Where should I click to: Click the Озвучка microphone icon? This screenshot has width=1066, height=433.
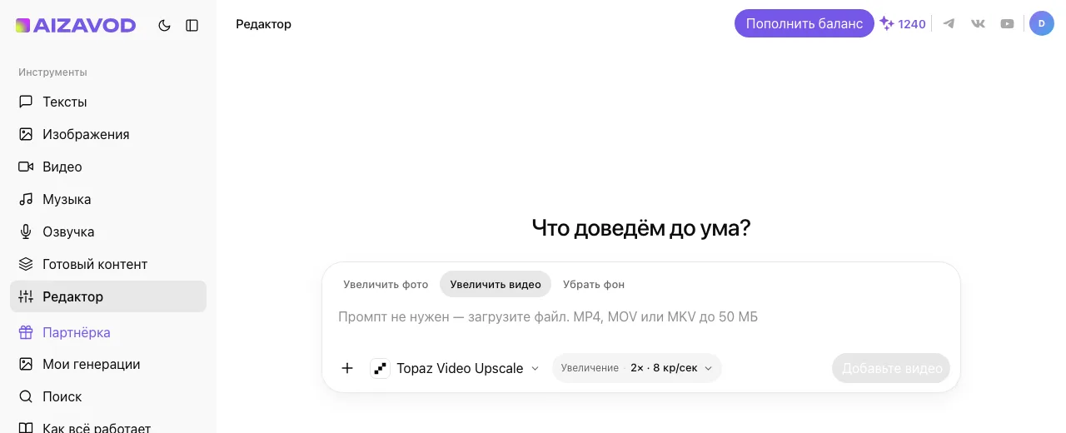pos(26,231)
